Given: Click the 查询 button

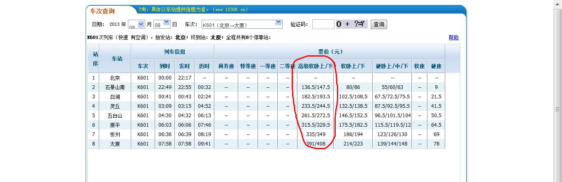Looking at the screenshot, I should (x=379, y=24).
